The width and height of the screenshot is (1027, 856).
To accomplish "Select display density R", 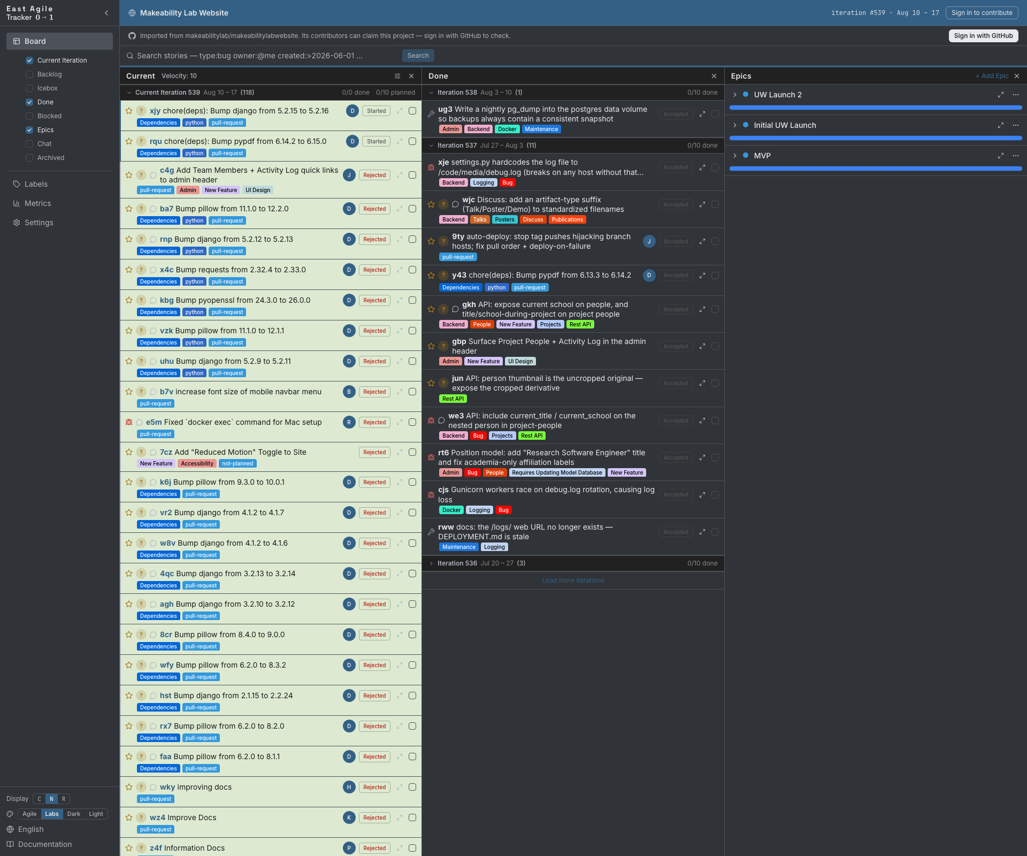I will [x=64, y=799].
